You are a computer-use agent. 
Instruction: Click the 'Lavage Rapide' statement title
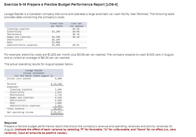pyautogui.click(x=34, y=70)
